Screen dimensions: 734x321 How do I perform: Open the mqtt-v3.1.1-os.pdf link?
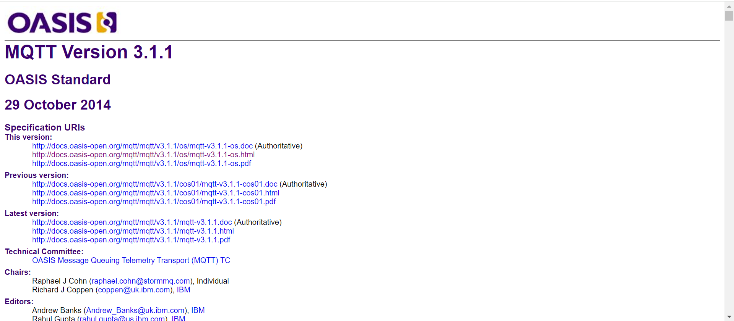(x=141, y=163)
